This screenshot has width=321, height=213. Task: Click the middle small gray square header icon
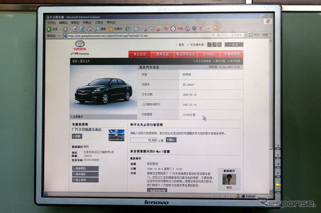pyautogui.click(x=214, y=45)
